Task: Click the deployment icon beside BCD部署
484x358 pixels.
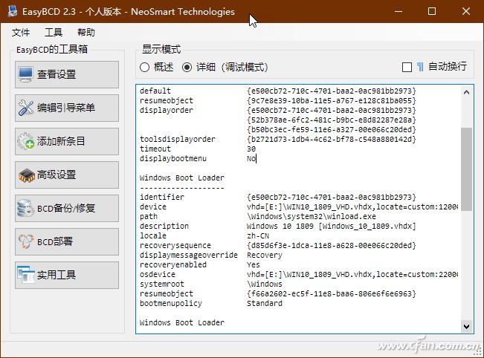Action: point(26,241)
